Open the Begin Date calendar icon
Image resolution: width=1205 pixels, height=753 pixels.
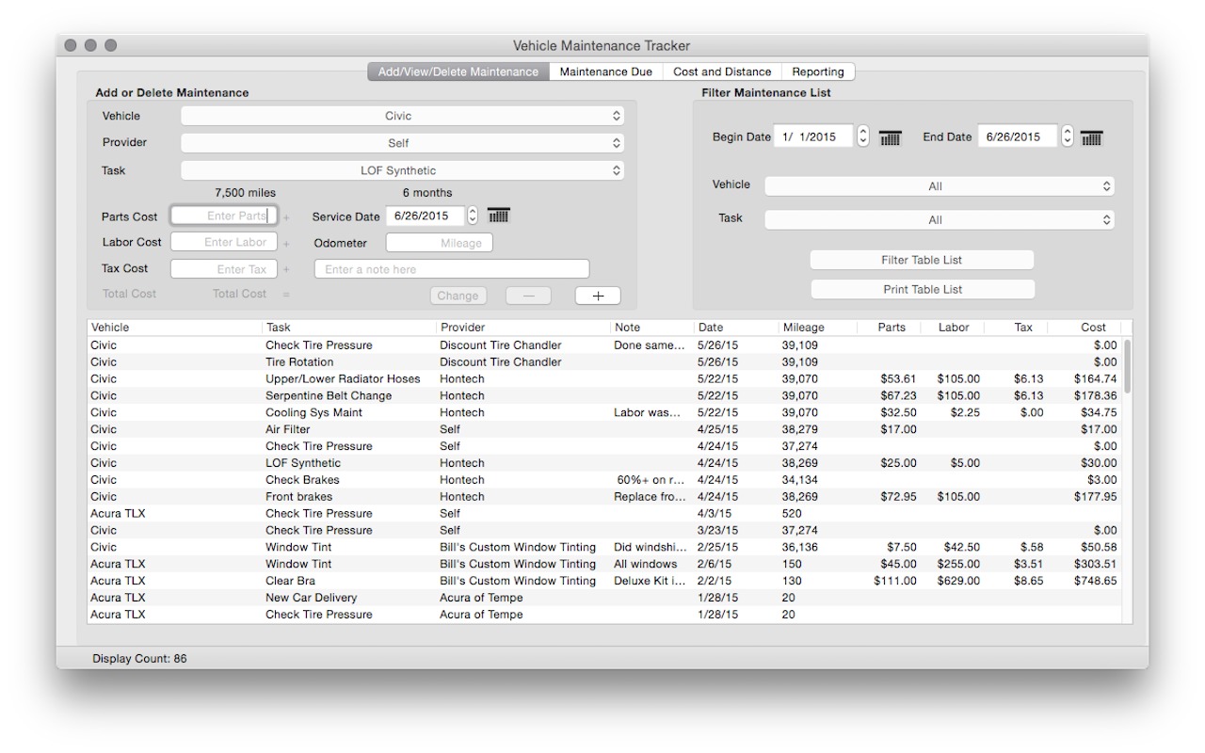(x=890, y=137)
